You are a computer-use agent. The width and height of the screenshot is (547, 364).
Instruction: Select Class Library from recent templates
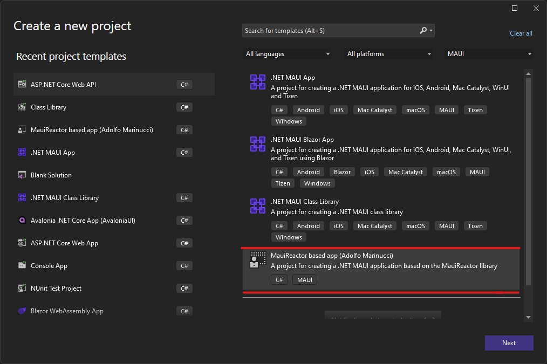click(x=49, y=107)
